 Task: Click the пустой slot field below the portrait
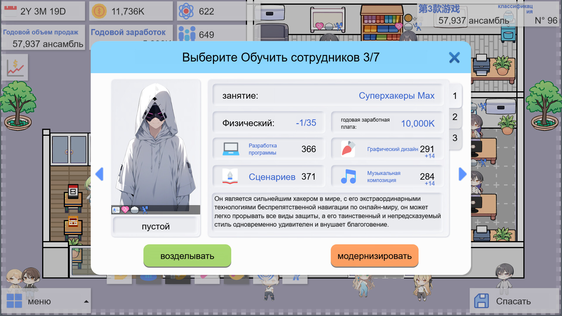coord(155,226)
